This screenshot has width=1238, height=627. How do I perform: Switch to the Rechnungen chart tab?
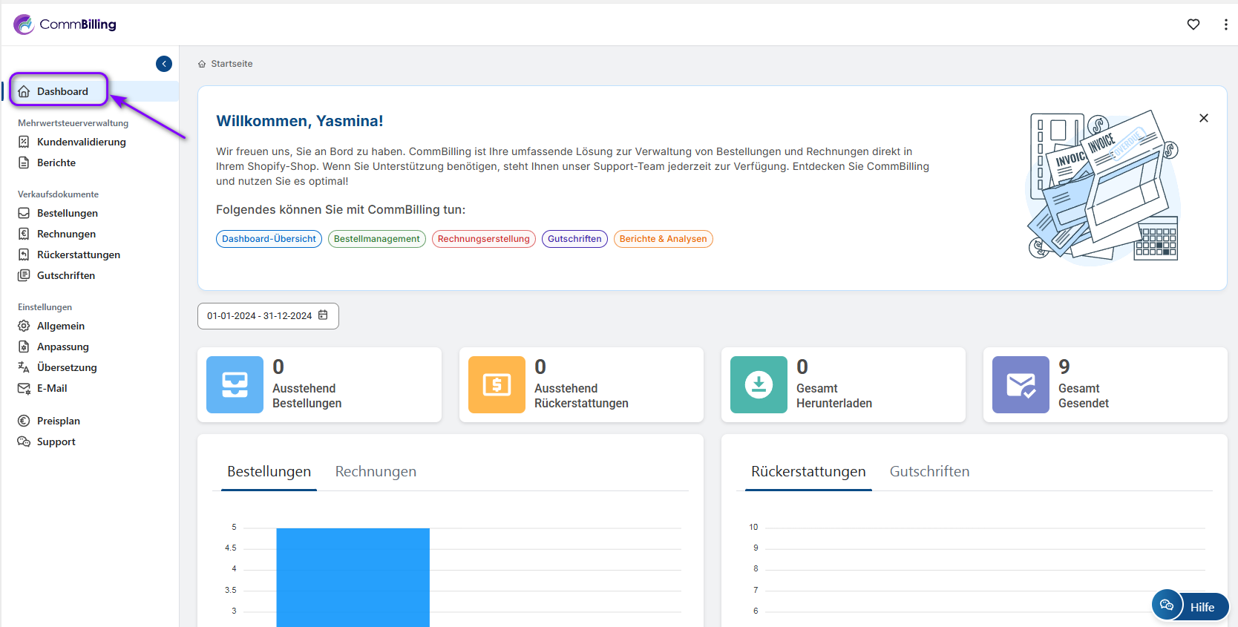376,472
